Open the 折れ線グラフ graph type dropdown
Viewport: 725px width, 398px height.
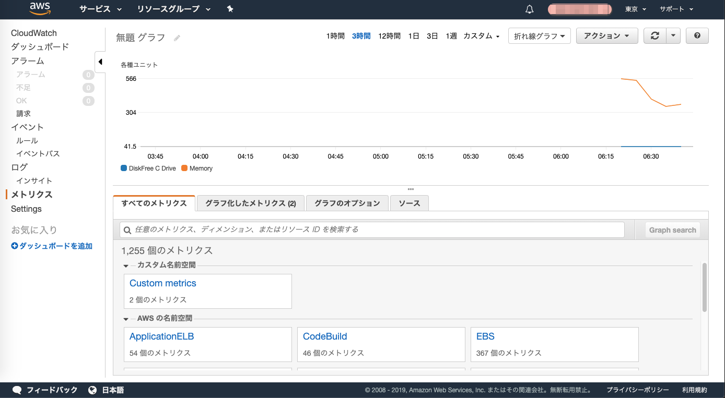click(539, 35)
